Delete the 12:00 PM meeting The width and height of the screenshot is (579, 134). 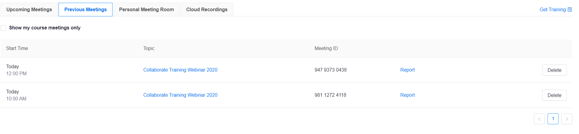click(554, 70)
